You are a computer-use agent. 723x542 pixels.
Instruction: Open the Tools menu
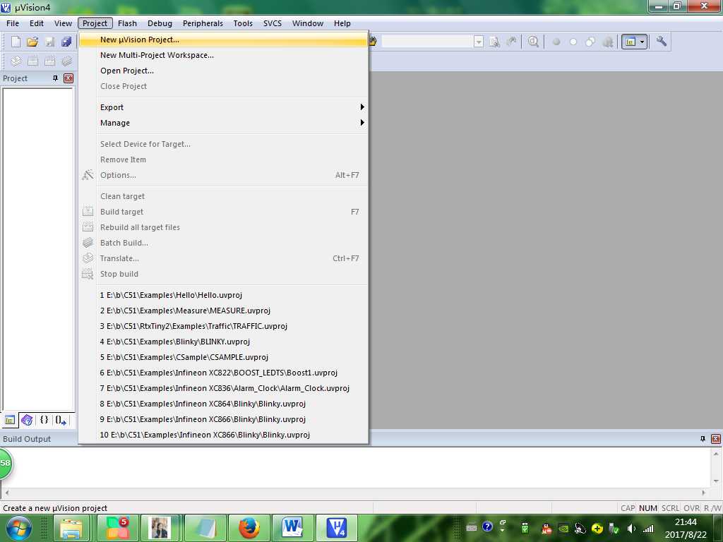[x=243, y=23]
